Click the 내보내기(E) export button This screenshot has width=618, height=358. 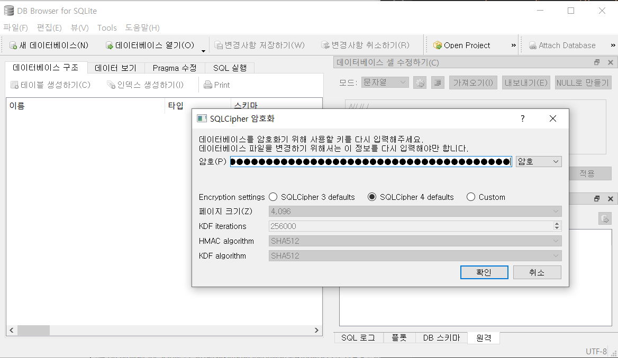click(526, 82)
